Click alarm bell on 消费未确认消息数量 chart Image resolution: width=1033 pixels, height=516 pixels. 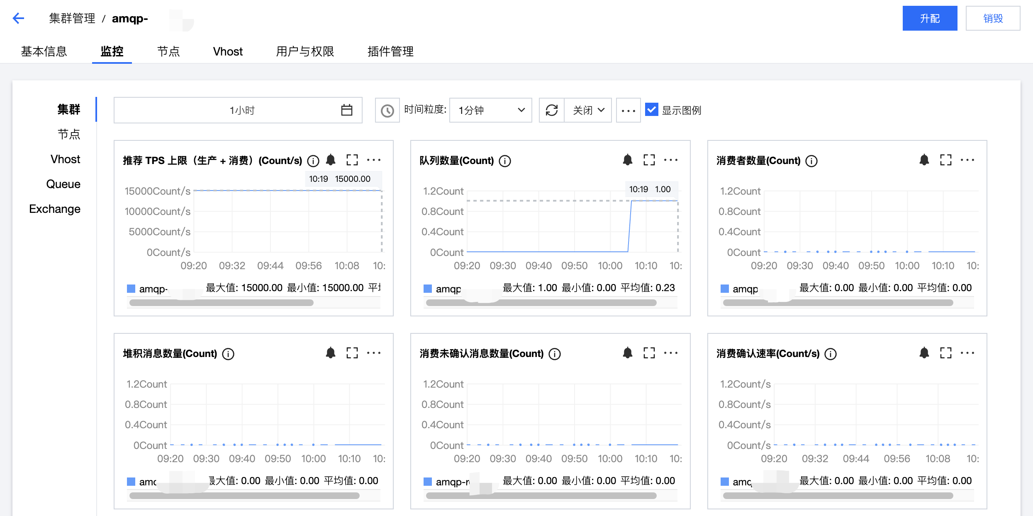click(628, 353)
